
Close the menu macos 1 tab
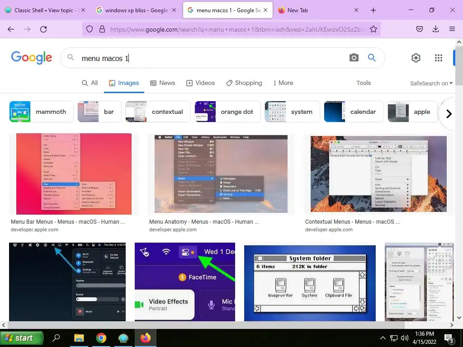coord(265,10)
